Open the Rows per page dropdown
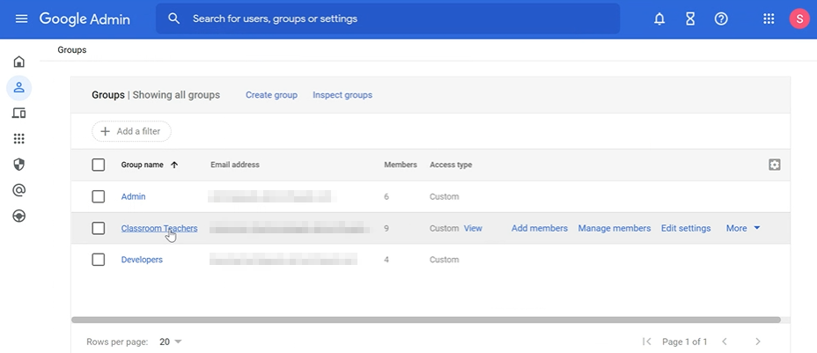Viewport: 817px width, 353px height. coord(171,342)
